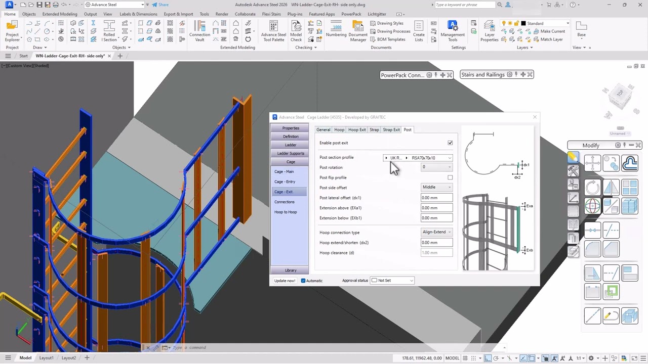Click the search magnifier icon
This screenshot has width=648, height=364.
500,5
